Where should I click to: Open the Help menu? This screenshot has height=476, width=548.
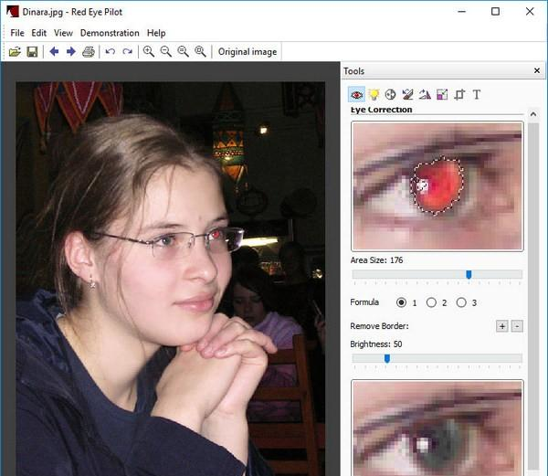(156, 33)
